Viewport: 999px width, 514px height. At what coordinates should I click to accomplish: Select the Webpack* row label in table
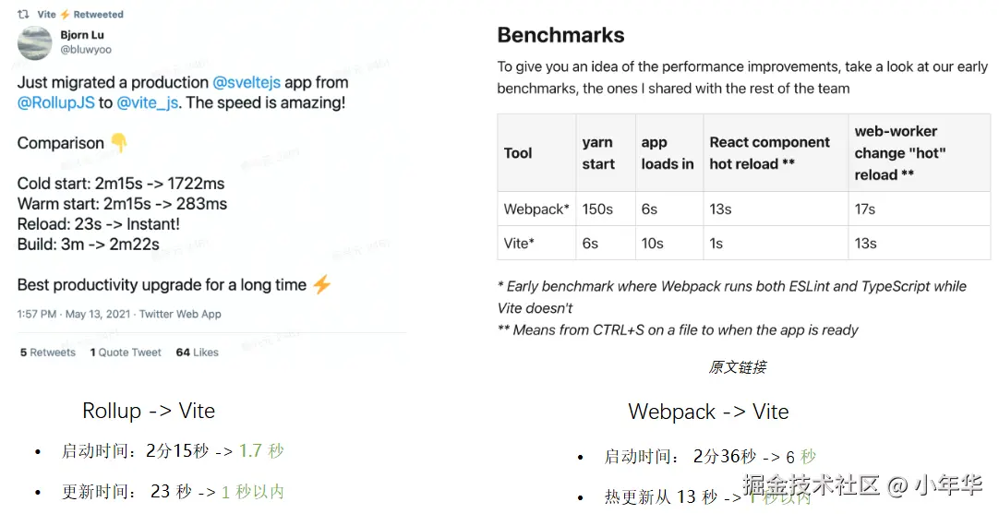pos(536,209)
